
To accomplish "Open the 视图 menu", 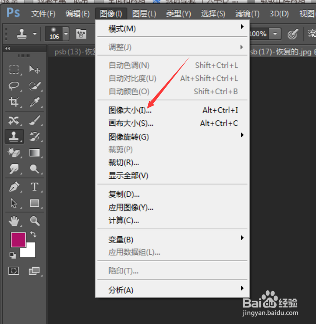I will [x=307, y=14].
